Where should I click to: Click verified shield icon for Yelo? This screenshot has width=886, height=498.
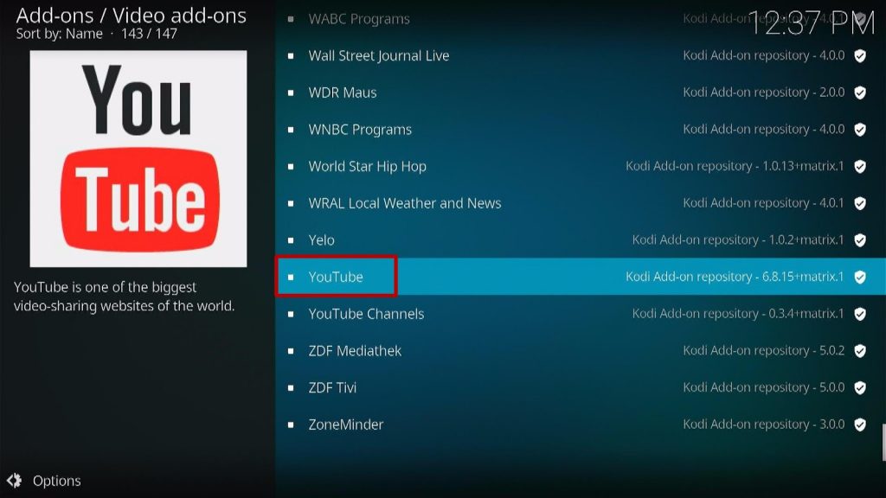(x=860, y=240)
